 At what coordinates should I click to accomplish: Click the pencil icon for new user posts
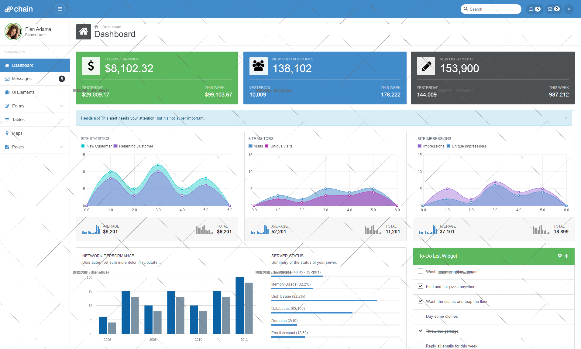[x=426, y=66]
